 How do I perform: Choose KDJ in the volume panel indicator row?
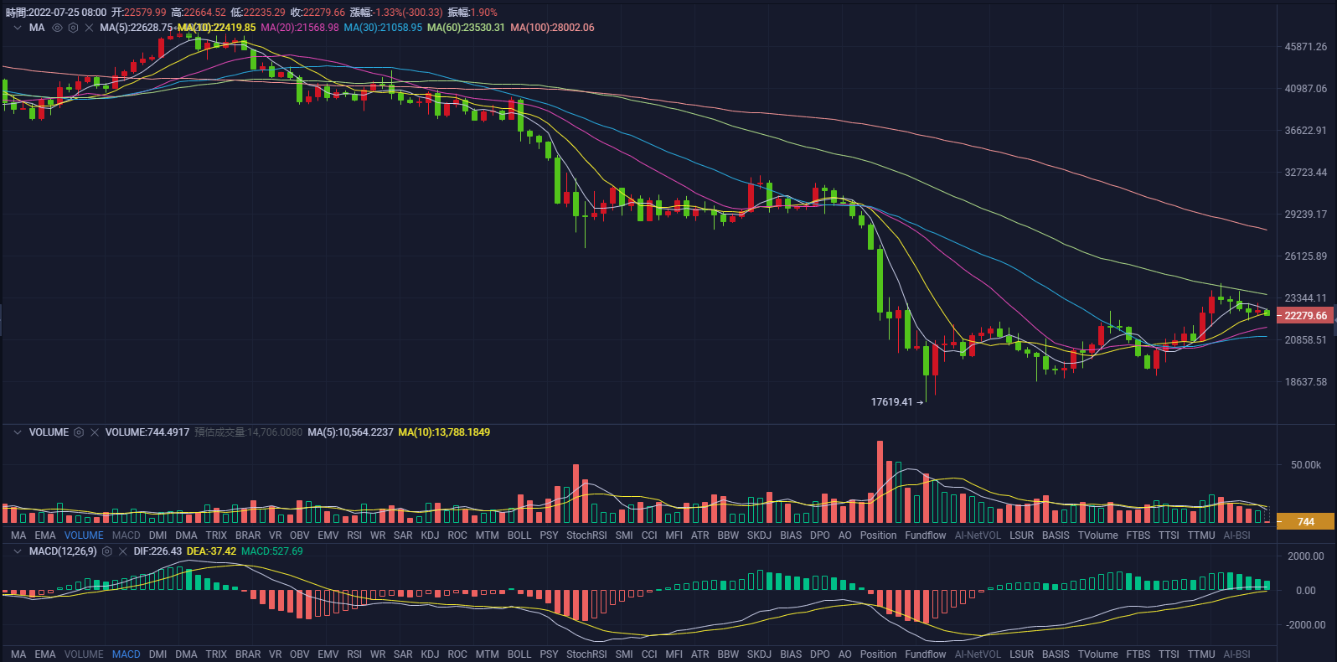[x=430, y=535]
